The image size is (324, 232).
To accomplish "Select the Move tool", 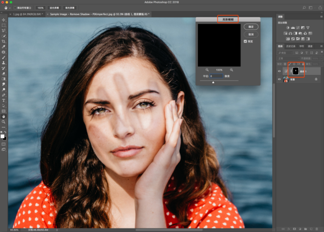I will 4,20.
